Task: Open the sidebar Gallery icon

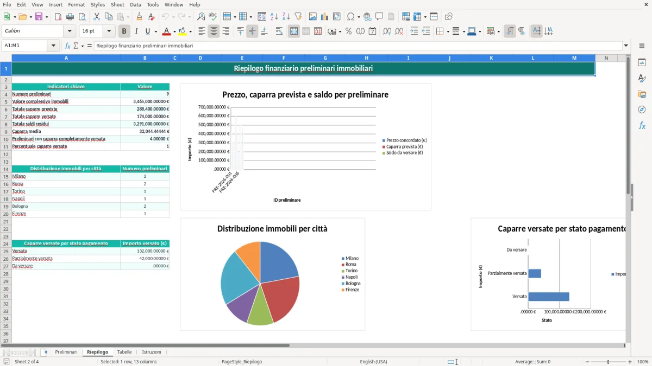Action: [642, 94]
